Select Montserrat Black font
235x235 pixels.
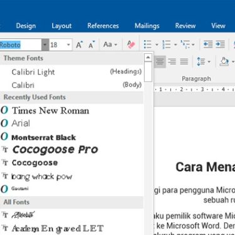point(71,137)
